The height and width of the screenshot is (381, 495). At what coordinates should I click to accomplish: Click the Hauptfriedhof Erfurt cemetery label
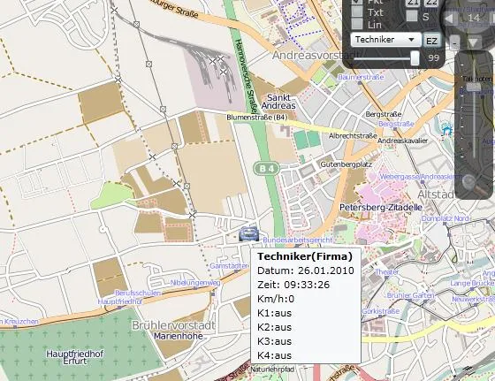pos(75,357)
